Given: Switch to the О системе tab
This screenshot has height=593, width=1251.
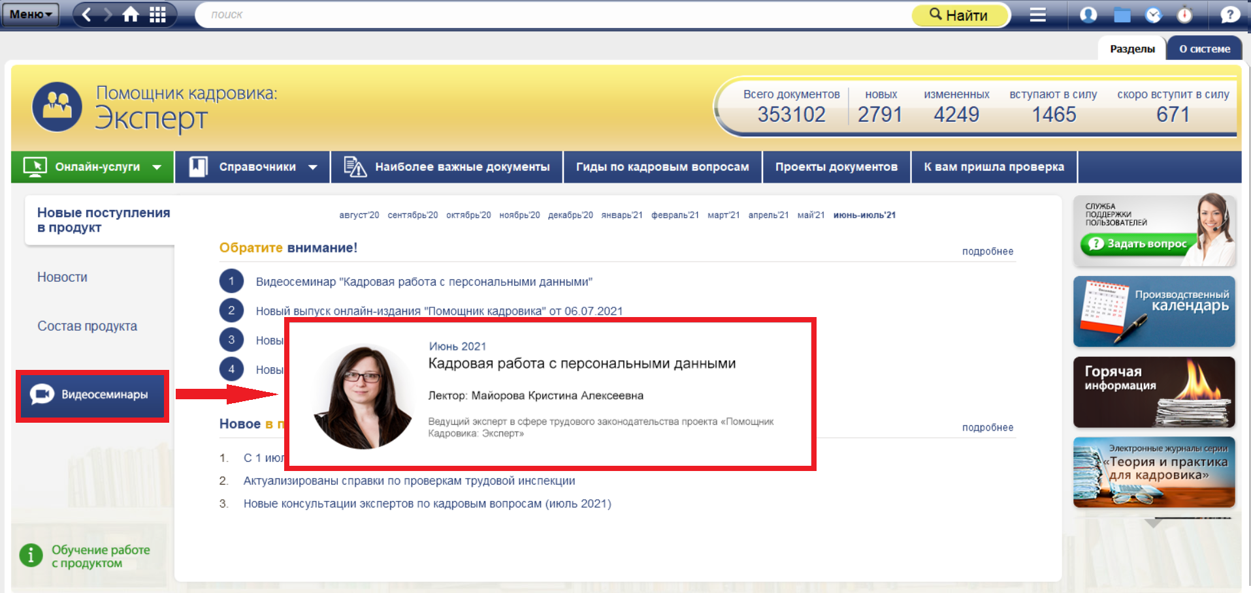Looking at the screenshot, I should point(1205,49).
